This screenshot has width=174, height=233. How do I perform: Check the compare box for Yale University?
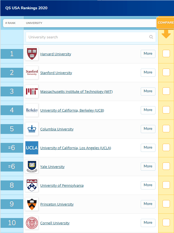pos(166,166)
